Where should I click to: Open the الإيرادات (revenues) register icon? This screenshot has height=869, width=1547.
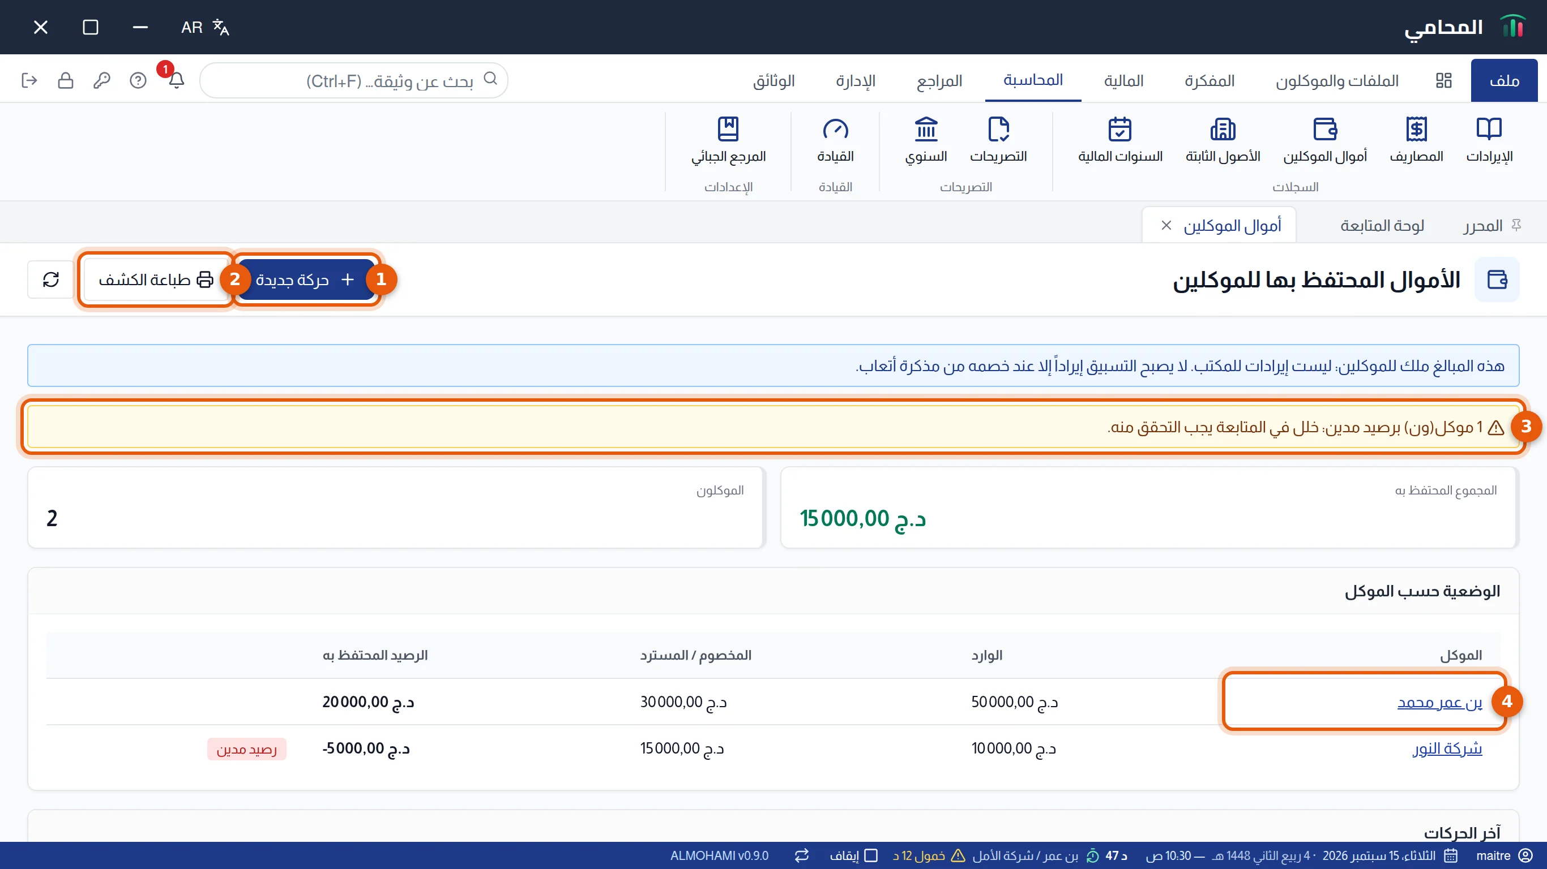pos(1489,140)
